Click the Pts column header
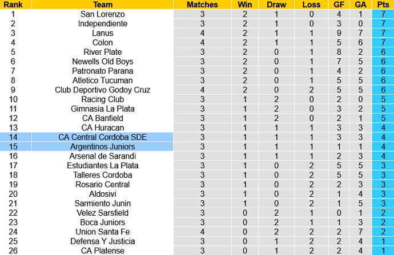The height and width of the screenshot is (255, 394). coord(383,5)
